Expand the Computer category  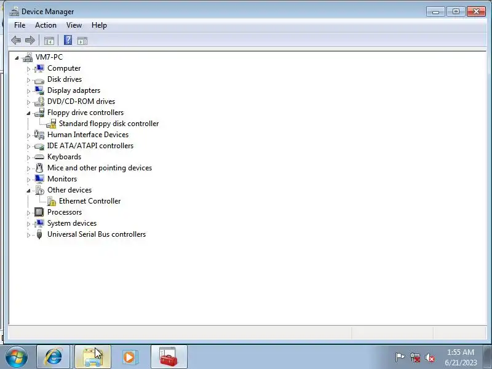coord(28,69)
